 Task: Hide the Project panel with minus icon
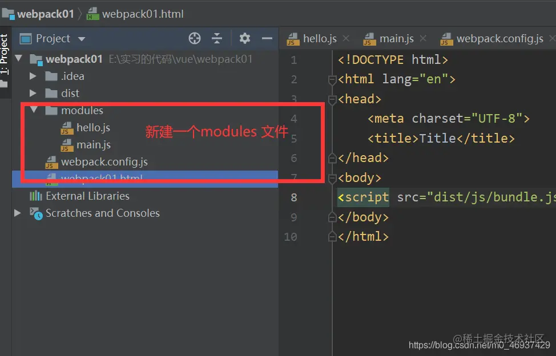click(267, 38)
